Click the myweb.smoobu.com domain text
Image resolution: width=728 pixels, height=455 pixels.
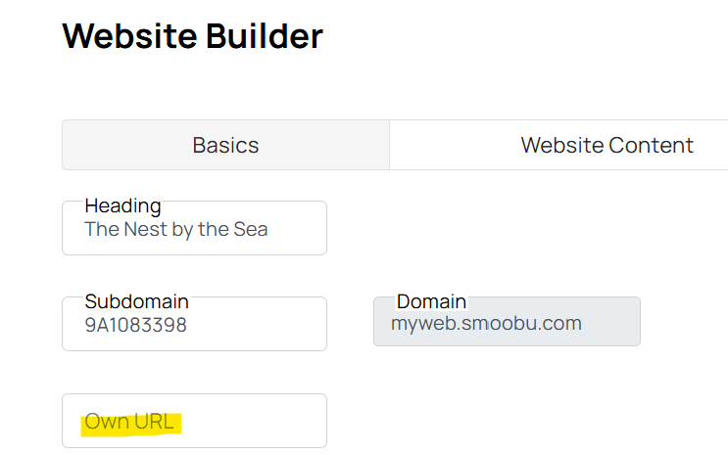click(486, 323)
